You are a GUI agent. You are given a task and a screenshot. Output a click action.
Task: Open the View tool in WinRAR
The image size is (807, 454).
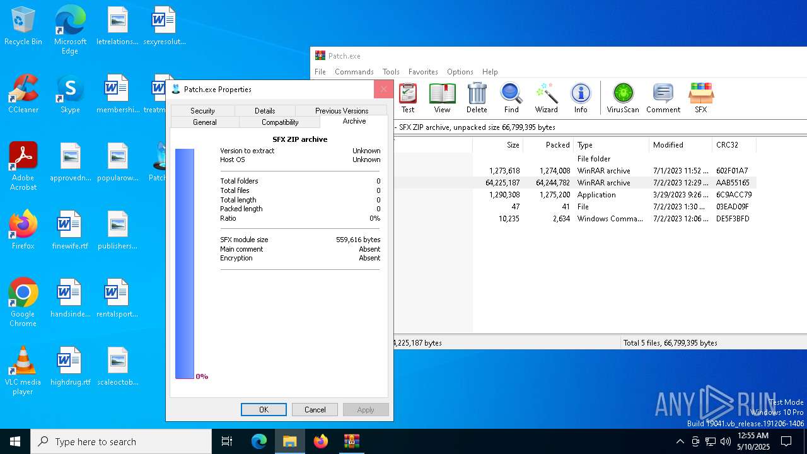click(442, 98)
